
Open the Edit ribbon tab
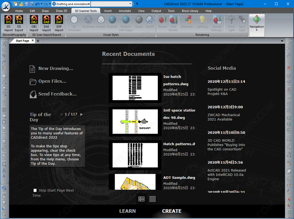[32, 11]
